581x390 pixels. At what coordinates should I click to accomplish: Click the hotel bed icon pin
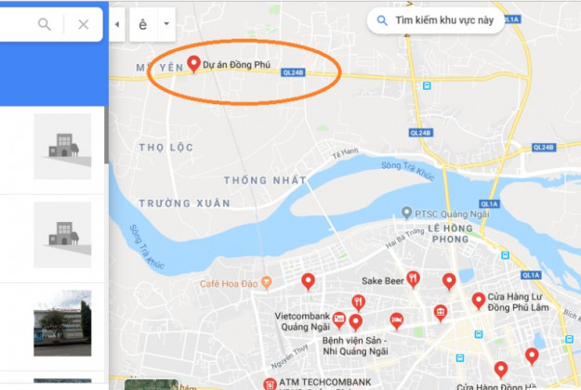396,320
